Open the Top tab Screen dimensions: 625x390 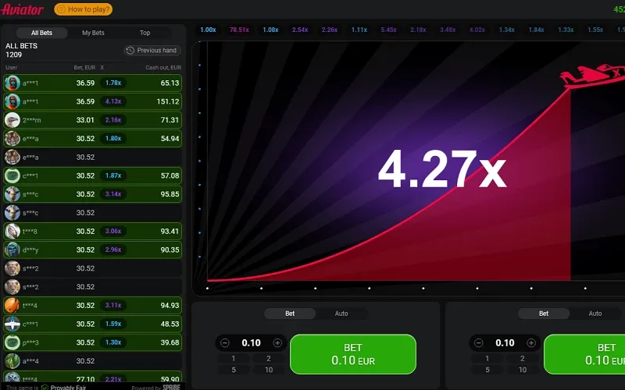tap(145, 33)
